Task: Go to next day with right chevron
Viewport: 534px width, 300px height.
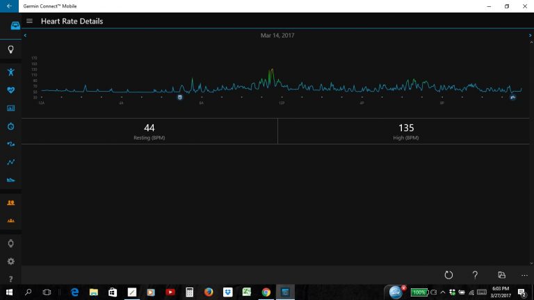Action: click(530, 35)
